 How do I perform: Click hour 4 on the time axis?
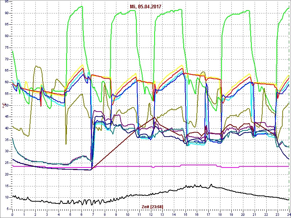tap(59, 214)
